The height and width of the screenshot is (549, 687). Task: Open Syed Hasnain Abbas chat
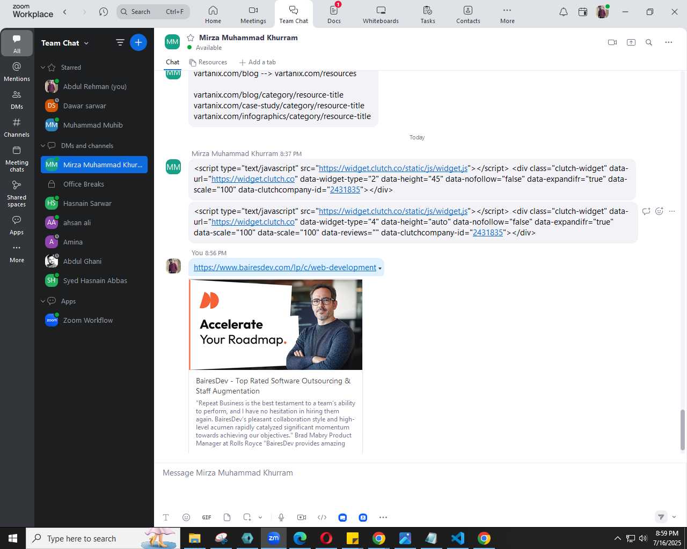coord(94,280)
